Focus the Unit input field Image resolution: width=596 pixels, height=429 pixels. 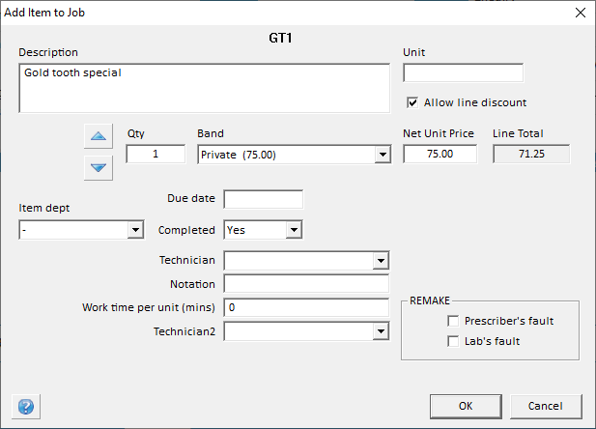point(463,73)
